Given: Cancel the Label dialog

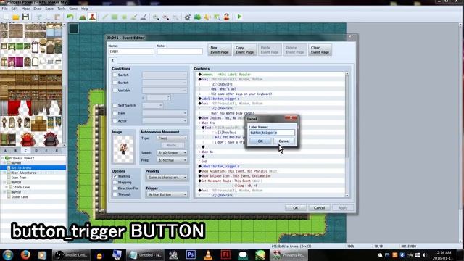Looking at the screenshot, I should pos(284,141).
